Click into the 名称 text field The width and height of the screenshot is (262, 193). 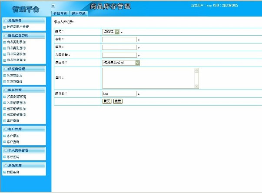(119, 39)
